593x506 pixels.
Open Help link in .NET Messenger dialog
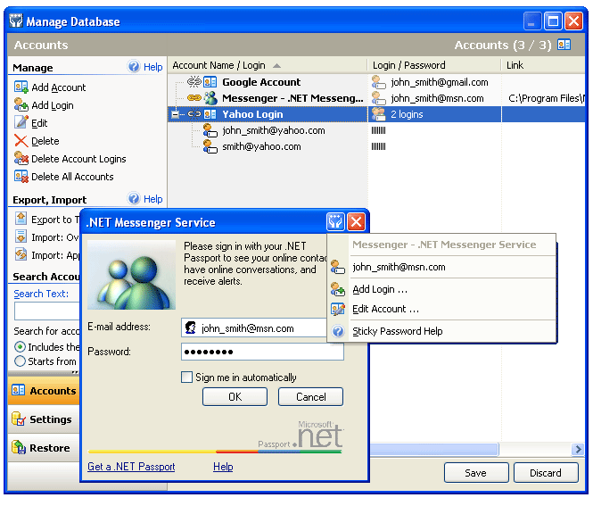click(x=223, y=466)
